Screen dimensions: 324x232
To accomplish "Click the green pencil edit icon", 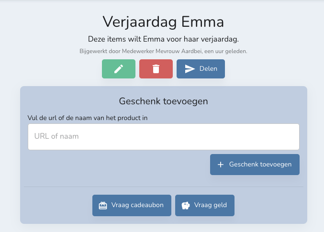I will pos(119,69).
